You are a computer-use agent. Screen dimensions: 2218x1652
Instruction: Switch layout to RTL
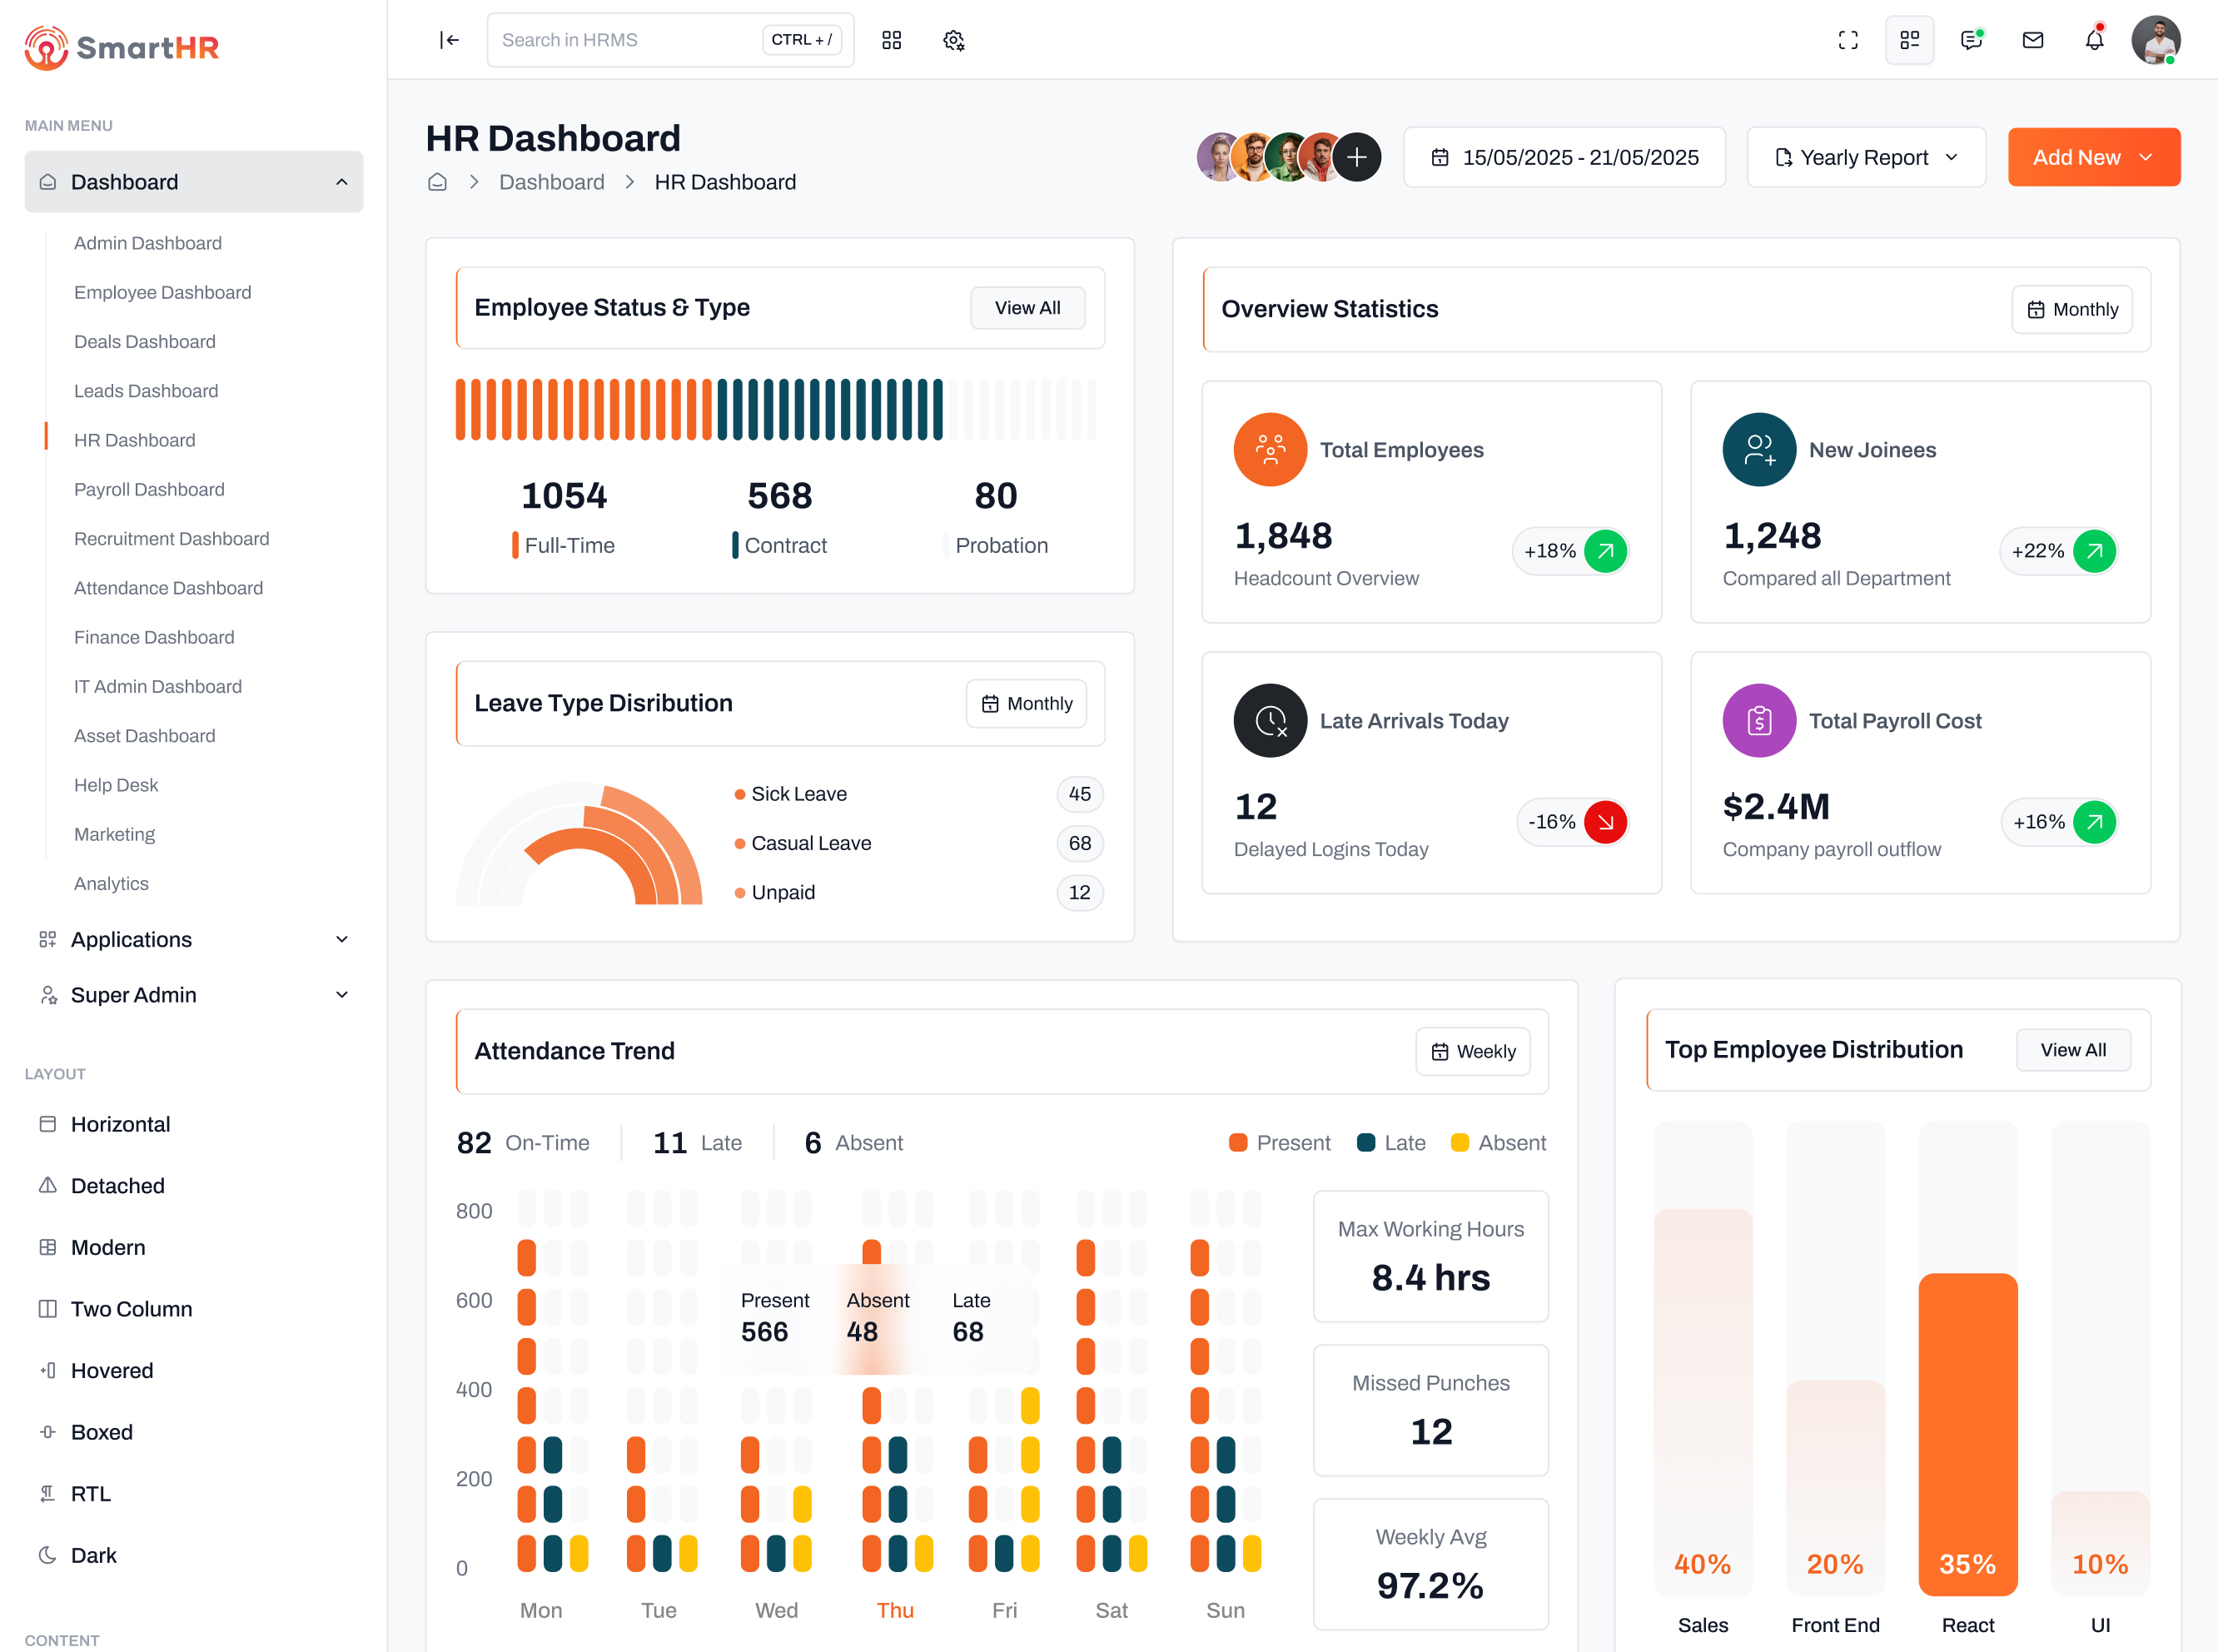(90, 1493)
